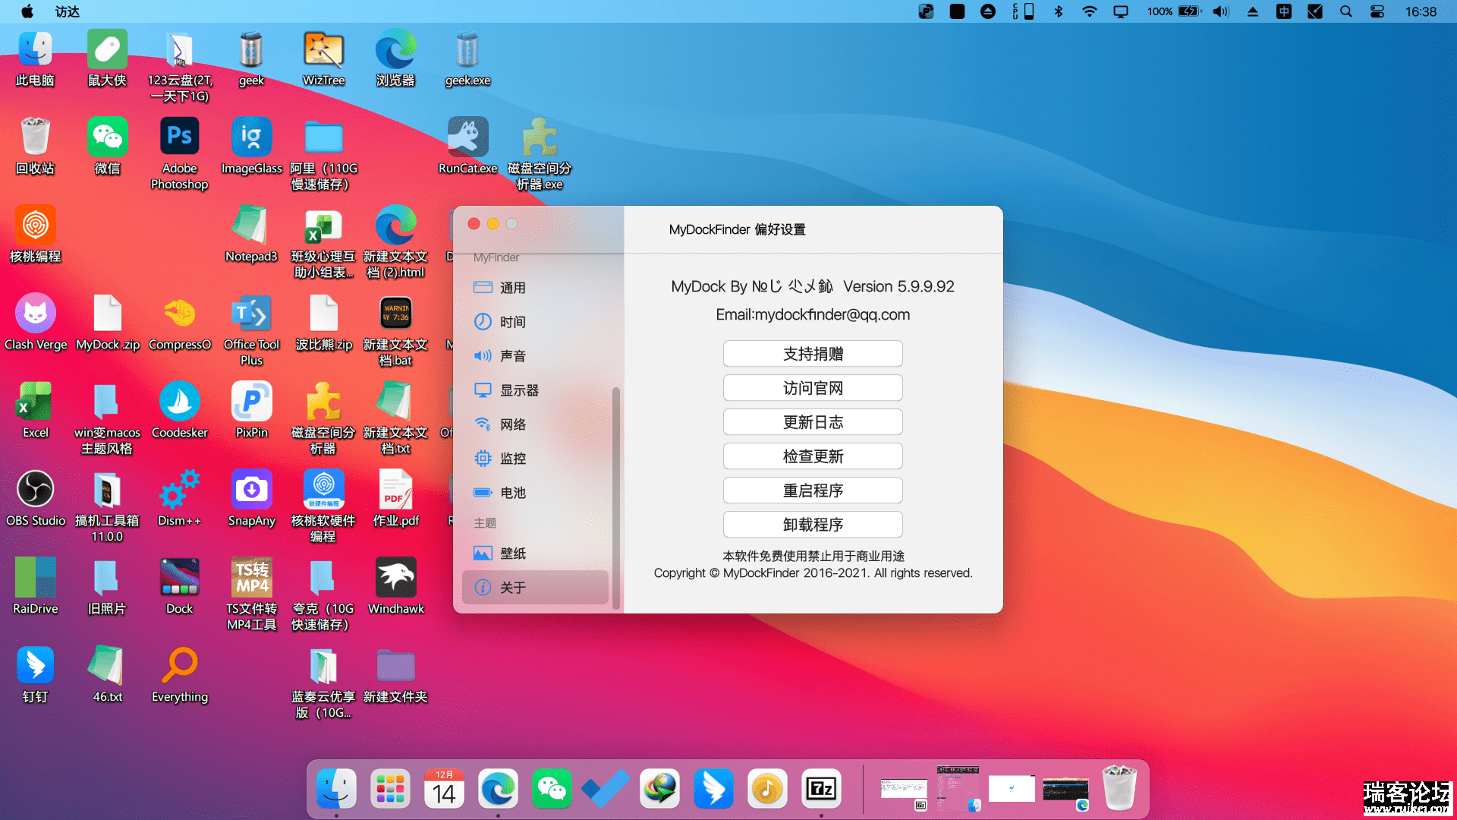The image size is (1457, 820).
Task: Open Launchpad from the dock
Action: 390,790
